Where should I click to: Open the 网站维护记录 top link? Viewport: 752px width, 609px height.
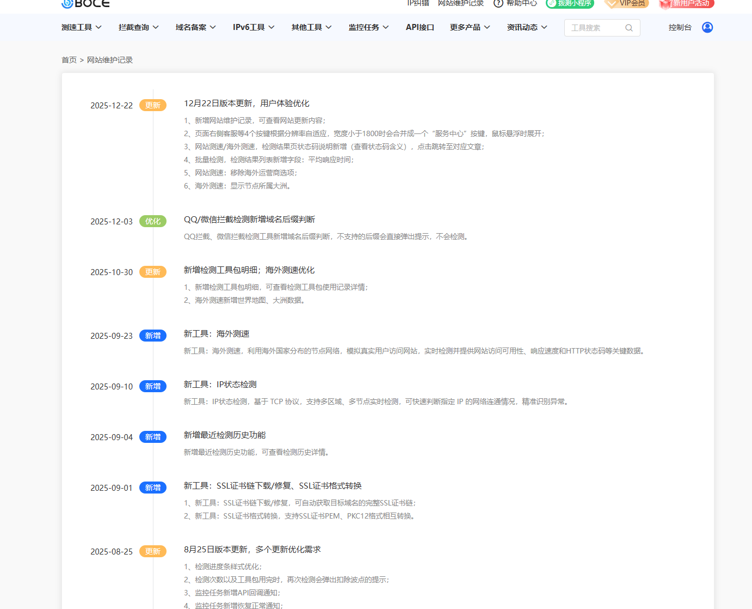coord(460,3)
